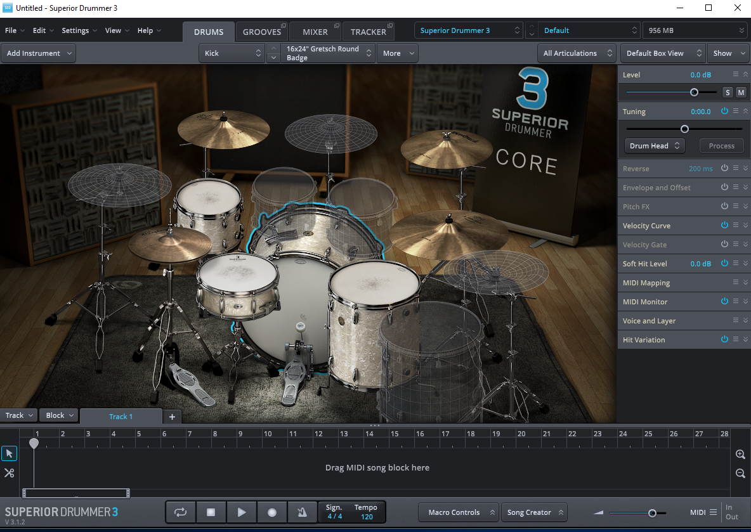
Task: Enable Envelope and Offset power button
Action: pos(724,187)
